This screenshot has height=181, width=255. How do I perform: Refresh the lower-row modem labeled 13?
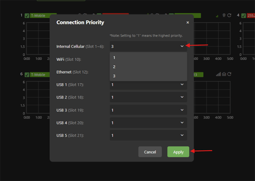pyautogui.click(x=229, y=74)
